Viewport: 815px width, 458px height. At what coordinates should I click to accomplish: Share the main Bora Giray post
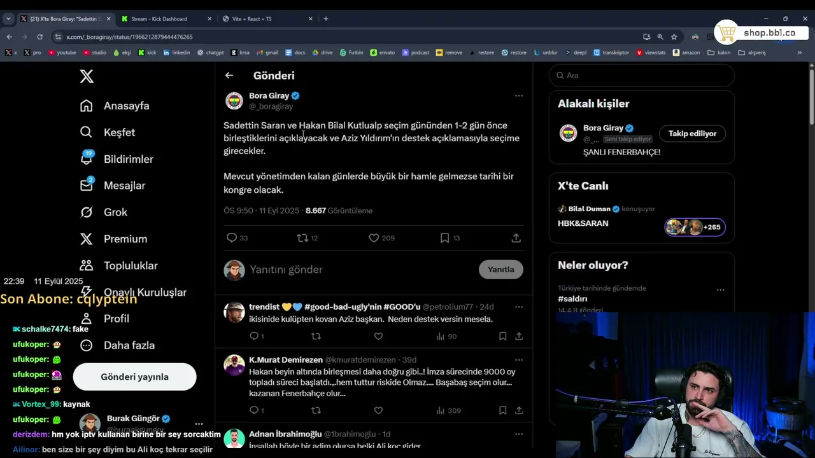tap(516, 238)
